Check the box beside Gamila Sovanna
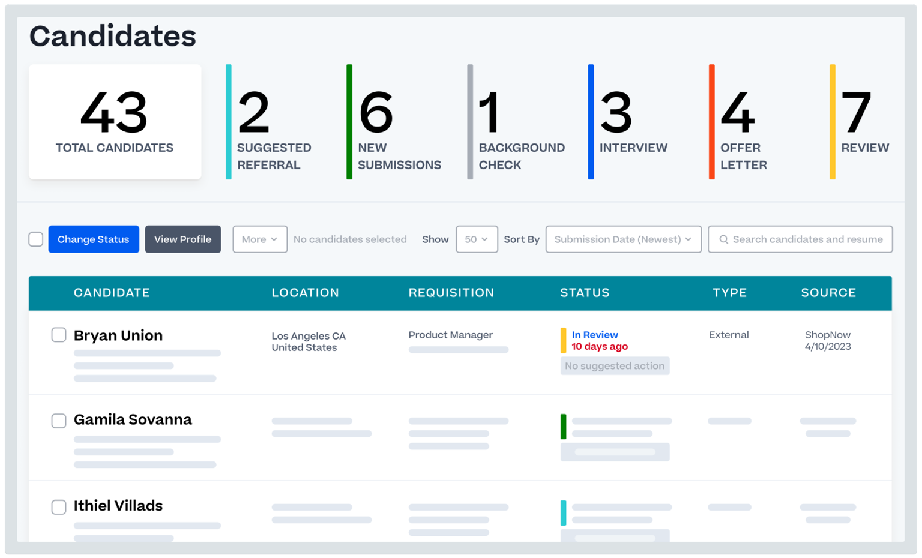922x558 pixels. [x=59, y=421]
